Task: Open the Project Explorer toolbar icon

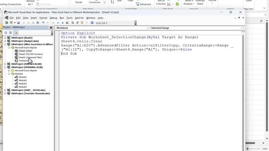Action: click(x=73, y=23)
